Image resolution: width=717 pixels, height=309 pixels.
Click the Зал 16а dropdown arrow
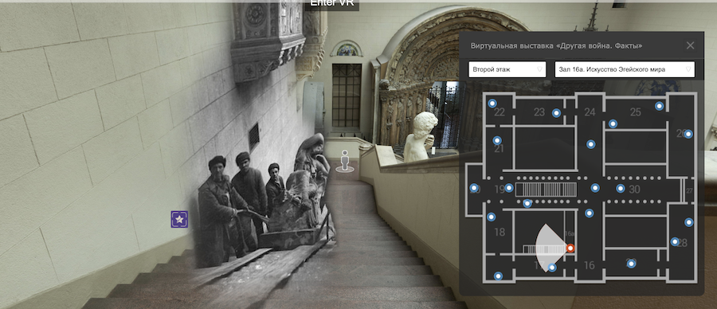coord(688,69)
